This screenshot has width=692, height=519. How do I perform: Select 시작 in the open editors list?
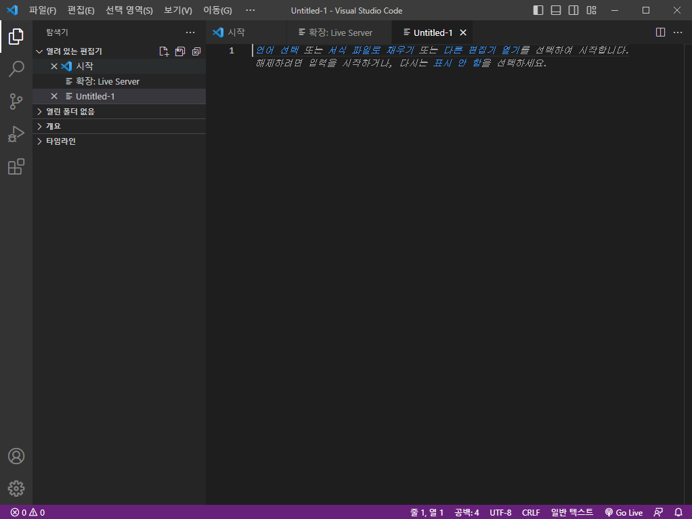pyautogui.click(x=119, y=66)
